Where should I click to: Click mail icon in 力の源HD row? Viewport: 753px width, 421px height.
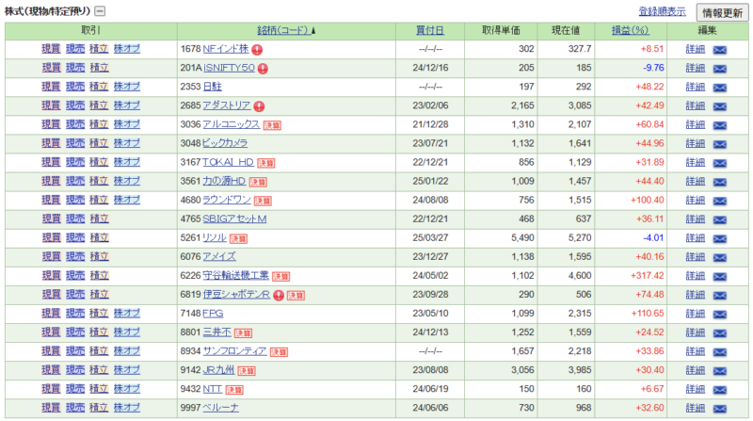719,182
